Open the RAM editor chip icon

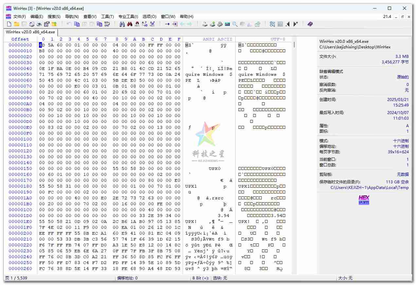(x=220, y=24)
